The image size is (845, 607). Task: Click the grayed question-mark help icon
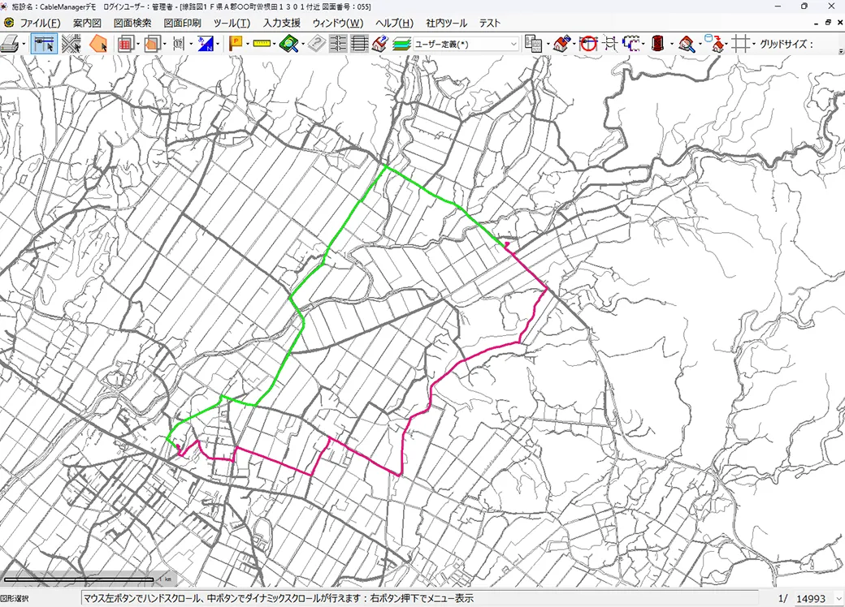[317, 44]
